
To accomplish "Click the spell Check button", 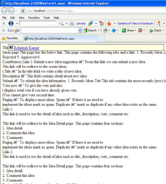I will [155, 30].
